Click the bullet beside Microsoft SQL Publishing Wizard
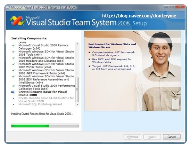The width and height of the screenshot is (191, 148). 13,104
